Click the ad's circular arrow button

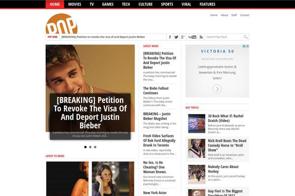(x=217, y=89)
